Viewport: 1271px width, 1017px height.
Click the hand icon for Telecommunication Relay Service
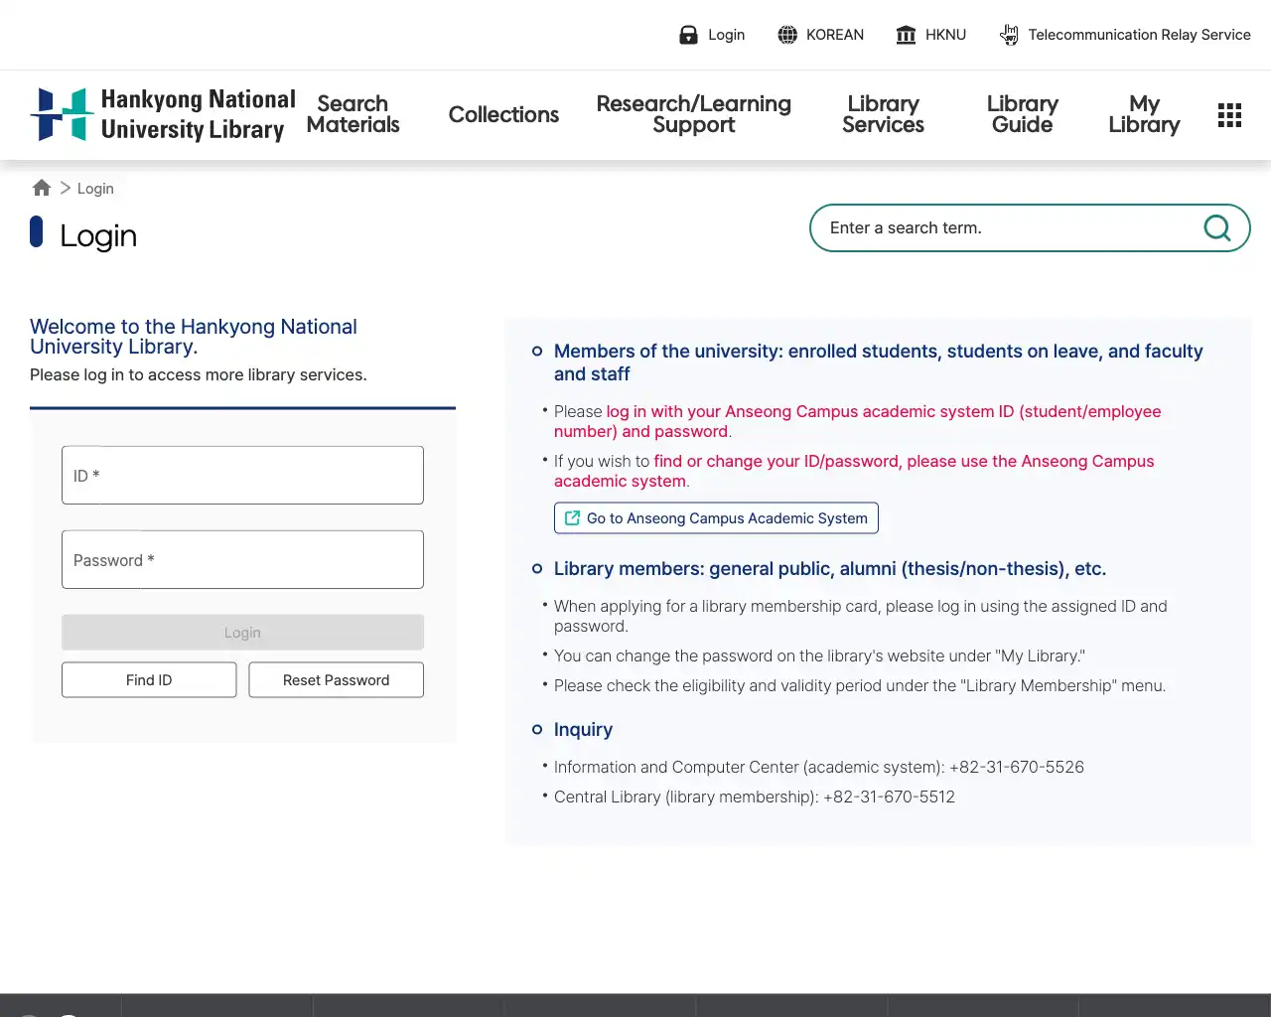1009,35
